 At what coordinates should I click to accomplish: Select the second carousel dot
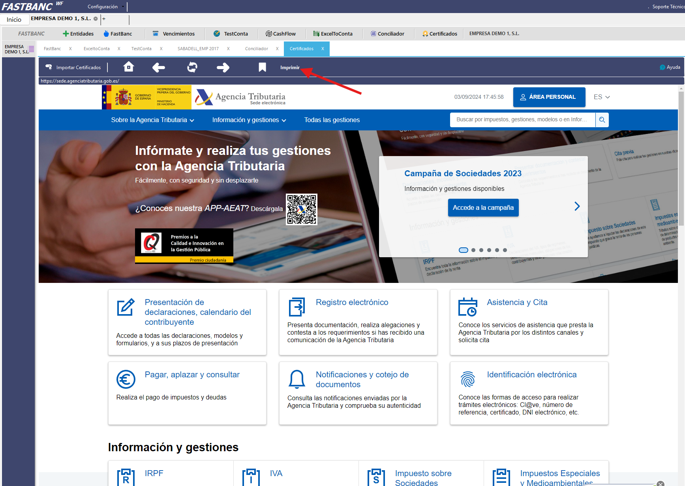[x=473, y=250]
